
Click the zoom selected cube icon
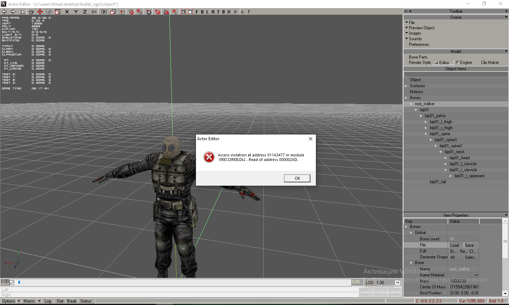[190, 12]
